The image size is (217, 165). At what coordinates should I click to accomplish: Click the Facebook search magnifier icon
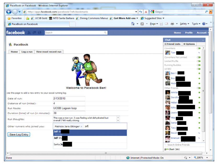(105, 33)
